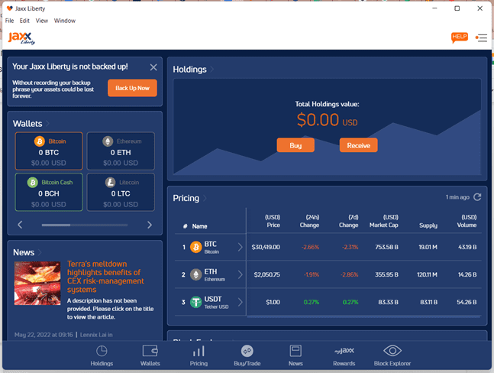Expand the Holdings section chevron
The width and height of the screenshot is (494, 373).
tap(212, 69)
